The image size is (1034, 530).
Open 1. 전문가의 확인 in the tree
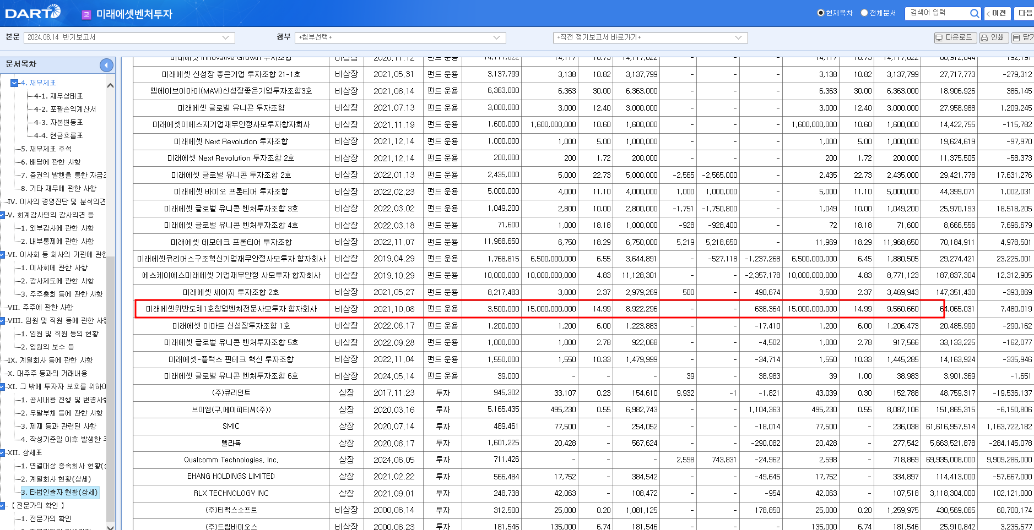[x=46, y=519]
